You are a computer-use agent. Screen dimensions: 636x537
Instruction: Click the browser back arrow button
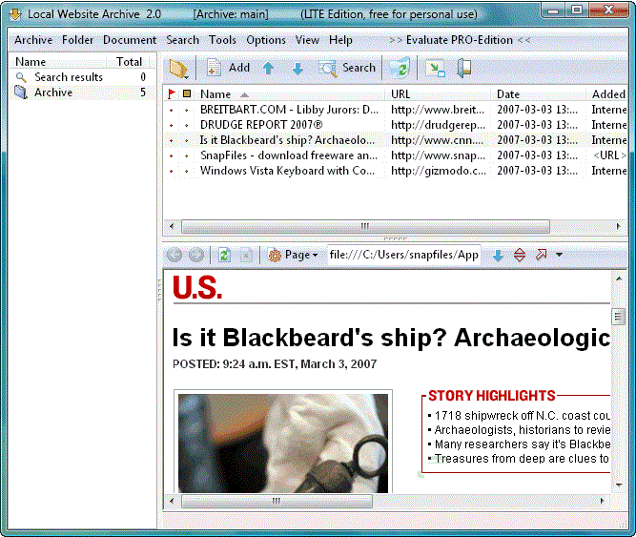click(x=174, y=255)
